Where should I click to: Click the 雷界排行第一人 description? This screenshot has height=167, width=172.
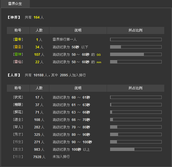tap(64, 39)
